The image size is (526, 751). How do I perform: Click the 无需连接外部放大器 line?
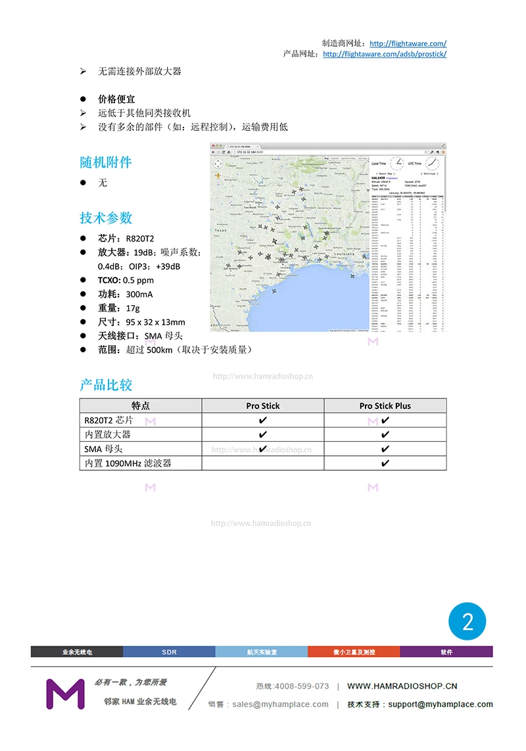[x=139, y=72]
